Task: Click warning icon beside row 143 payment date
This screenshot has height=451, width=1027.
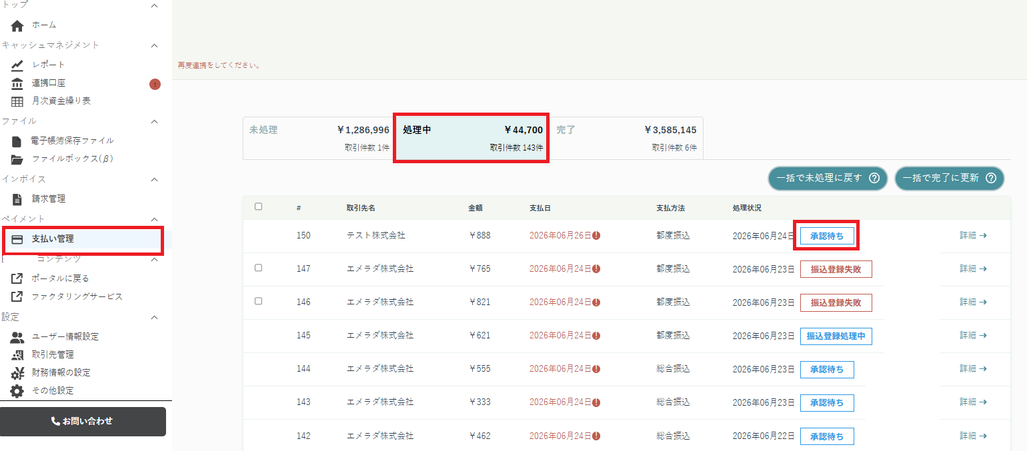Action: click(596, 402)
